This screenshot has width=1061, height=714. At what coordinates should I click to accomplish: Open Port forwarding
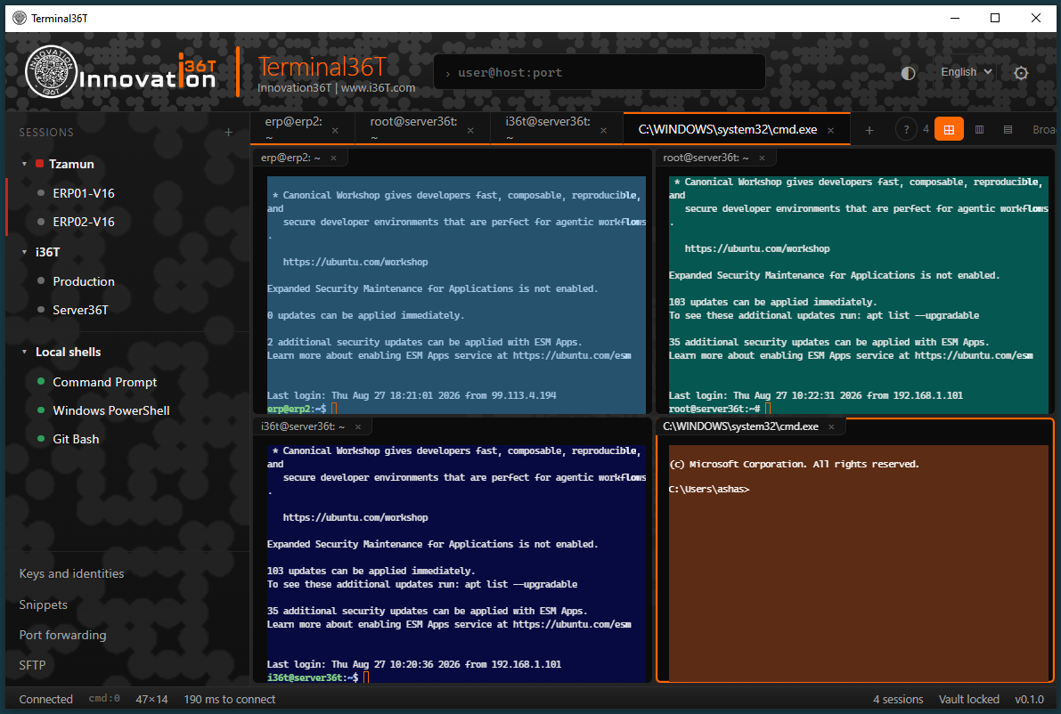(63, 635)
